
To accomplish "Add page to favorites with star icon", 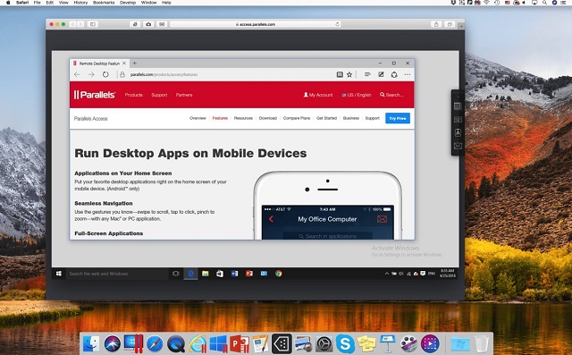I will [349, 74].
